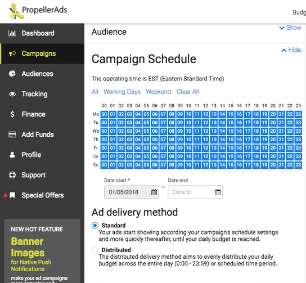Click the Audiences pie chart icon
306x283 pixels.
(x=12, y=74)
